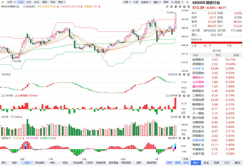The height and width of the screenshot is (166, 243).
Task: Open 捕捞季节 indicator settings gear
Action: click(180, 138)
